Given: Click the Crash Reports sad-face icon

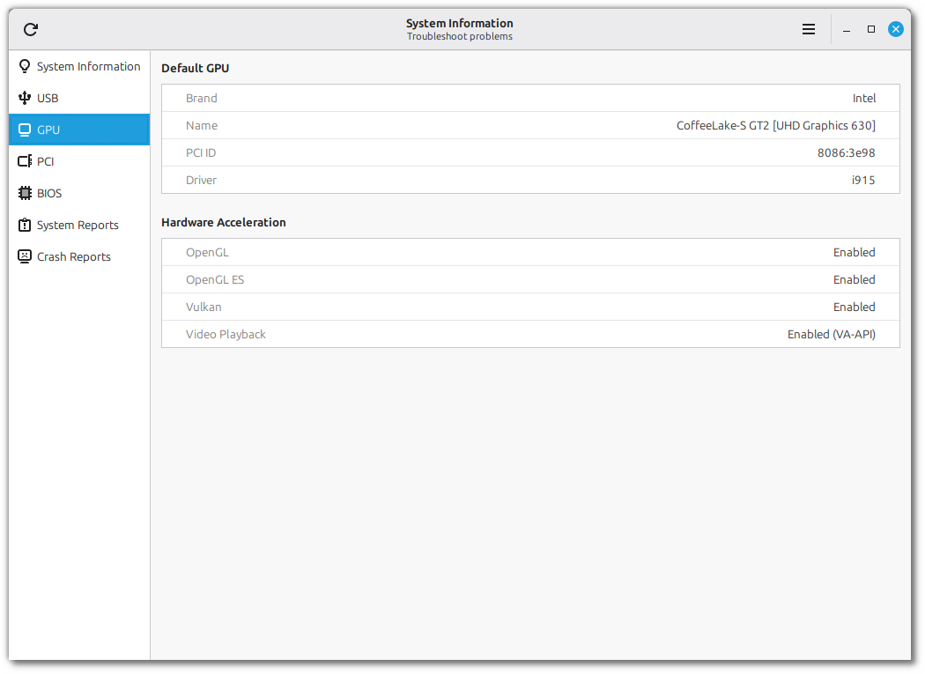Looking at the screenshot, I should pos(25,256).
